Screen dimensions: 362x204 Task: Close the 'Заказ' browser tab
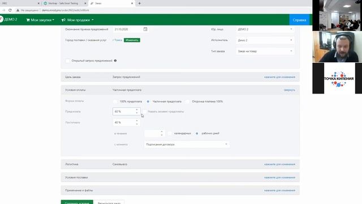(132, 3)
